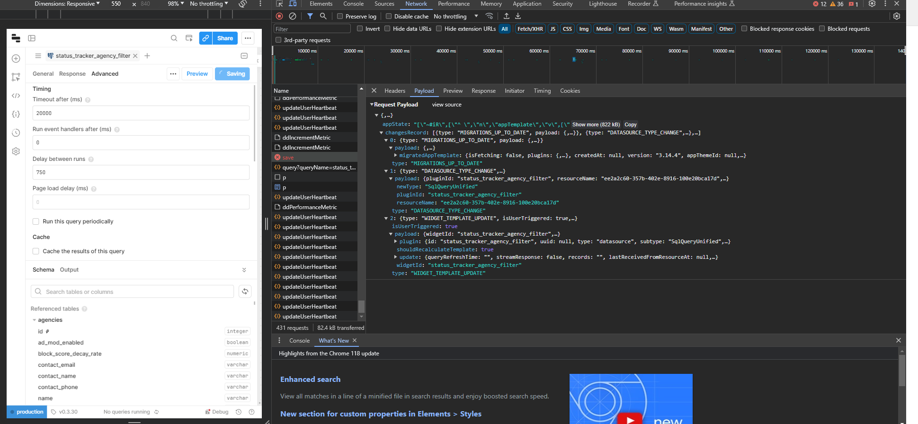Screen dimensions: 918x424
Task: Open the Headers tab
Action: [395, 91]
